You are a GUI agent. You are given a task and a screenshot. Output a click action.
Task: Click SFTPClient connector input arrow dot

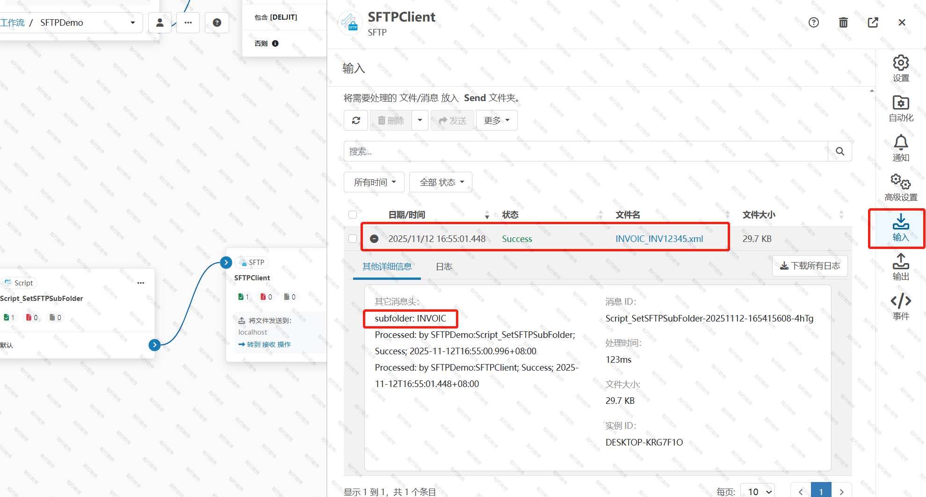point(226,262)
